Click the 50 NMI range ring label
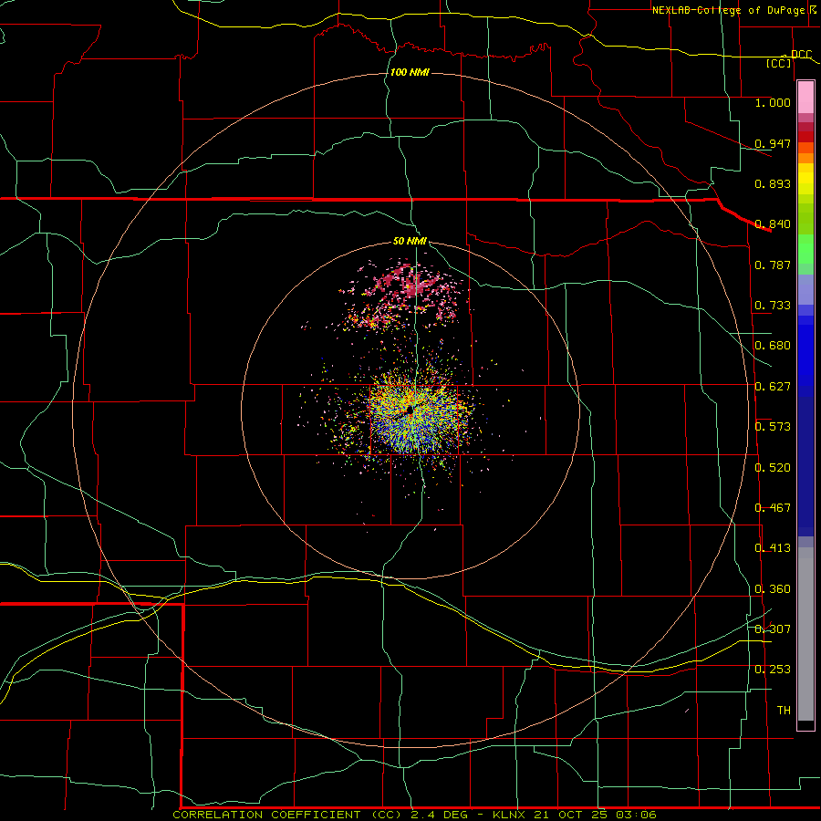 (410, 241)
